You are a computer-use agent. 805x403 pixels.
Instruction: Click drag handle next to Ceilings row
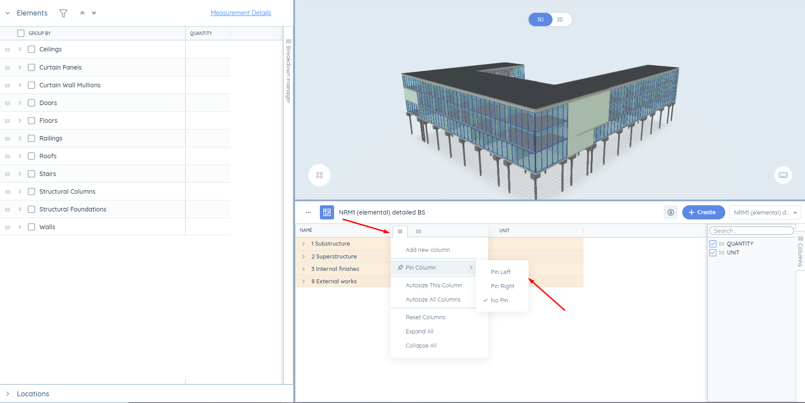(x=8, y=50)
